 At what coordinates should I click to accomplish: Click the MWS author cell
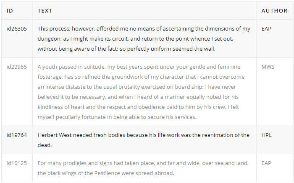click(x=267, y=67)
